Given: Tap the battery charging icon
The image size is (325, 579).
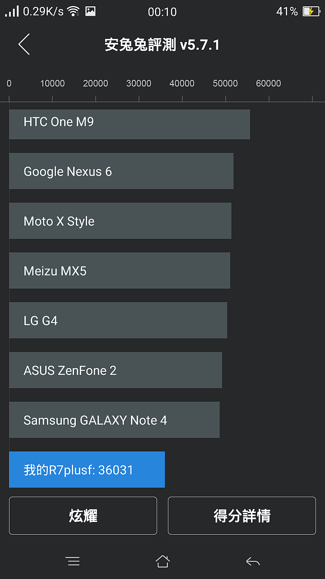Looking at the screenshot, I should [311, 12].
